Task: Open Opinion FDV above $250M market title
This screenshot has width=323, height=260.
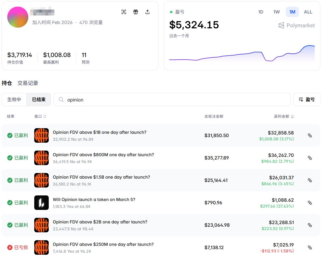Action: pyautogui.click(x=103, y=245)
